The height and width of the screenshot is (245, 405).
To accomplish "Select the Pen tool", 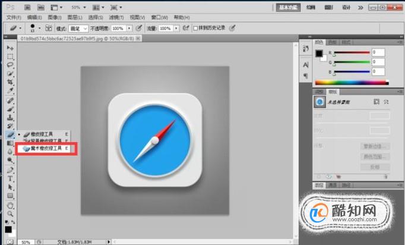I will click(x=10, y=170).
